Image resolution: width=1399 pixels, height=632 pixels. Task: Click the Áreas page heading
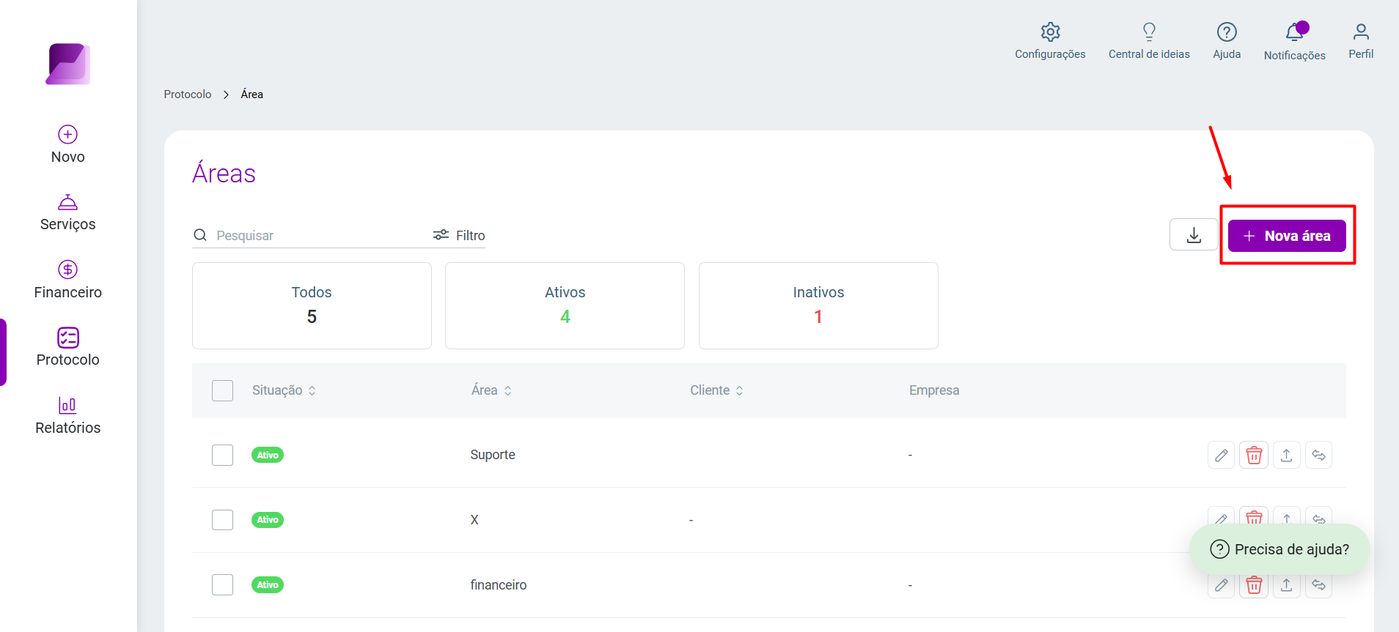[x=224, y=173]
